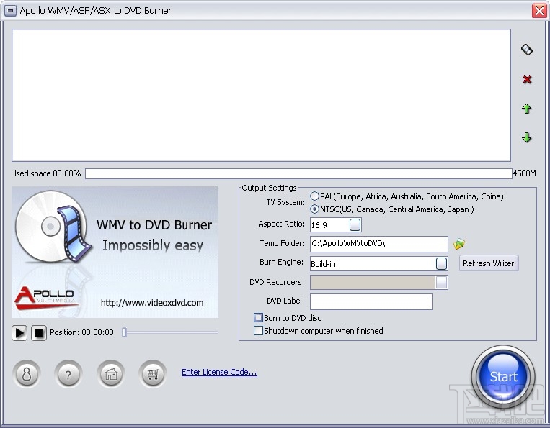Click the Refresh Writer button
Image resolution: width=550 pixels, height=428 pixels.
coord(489,263)
